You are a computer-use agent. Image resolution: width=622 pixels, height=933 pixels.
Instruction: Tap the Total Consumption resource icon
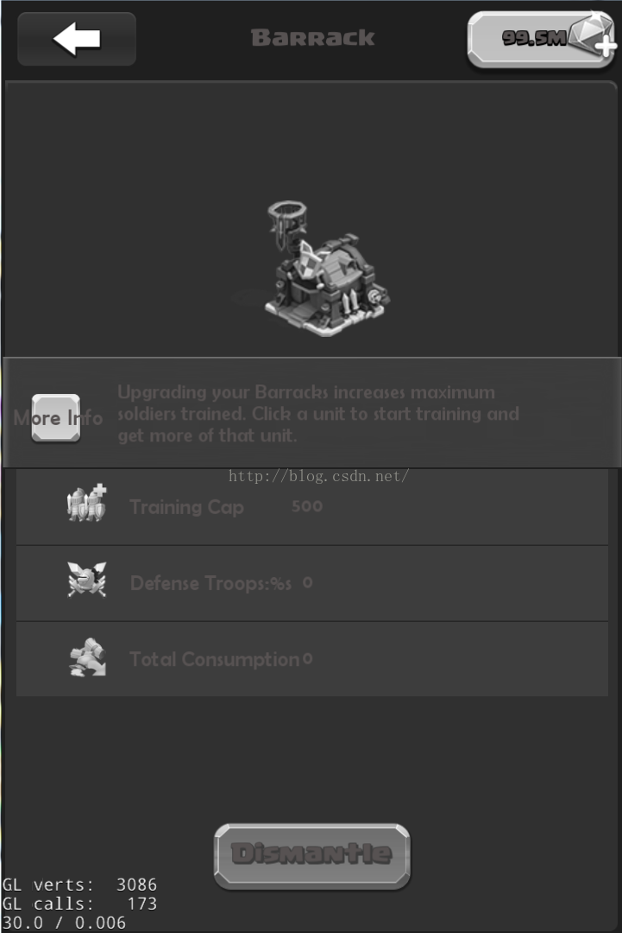pyautogui.click(x=87, y=657)
